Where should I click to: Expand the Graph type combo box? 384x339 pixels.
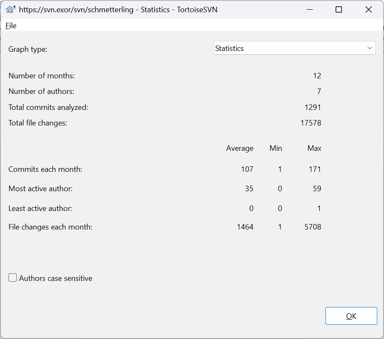click(x=294, y=48)
